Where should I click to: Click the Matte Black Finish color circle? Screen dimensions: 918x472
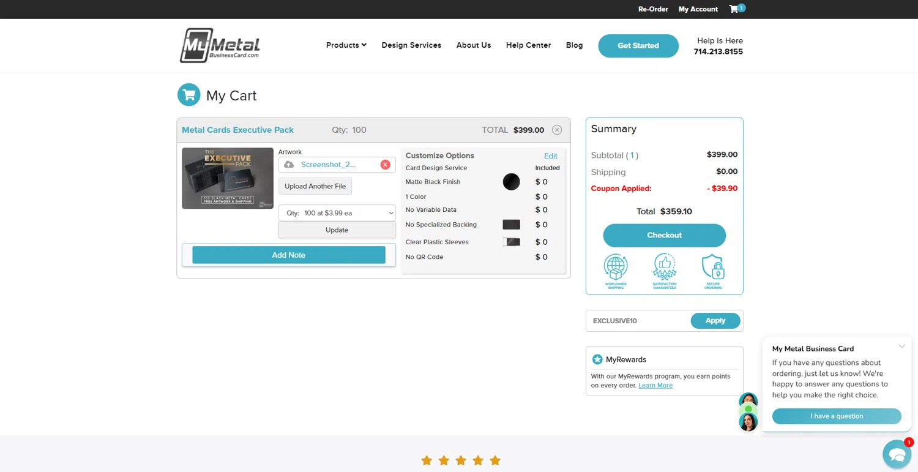pyautogui.click(x=511, y=182)
